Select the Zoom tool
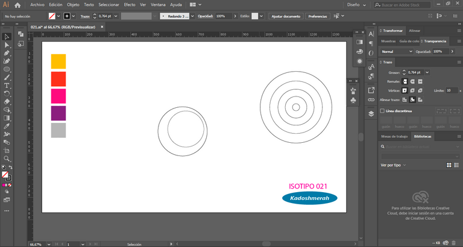Screen dimensions: 463x247 point(7,159)
